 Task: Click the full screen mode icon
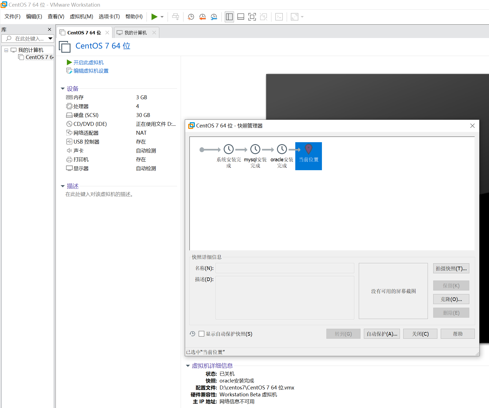252,17
